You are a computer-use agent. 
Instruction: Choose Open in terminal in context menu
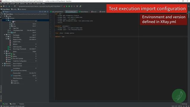[x=24, y=66]
